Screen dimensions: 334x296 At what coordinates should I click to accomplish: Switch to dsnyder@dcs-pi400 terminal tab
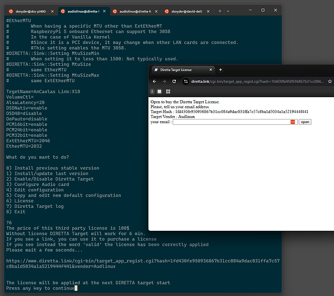point(31,11)
